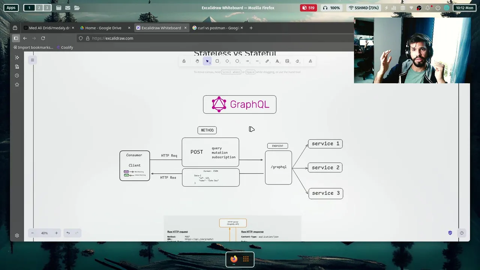Go back to the previous page
Image resolution: width=480 pixels, height=270 pixels.
coord(25,38)
